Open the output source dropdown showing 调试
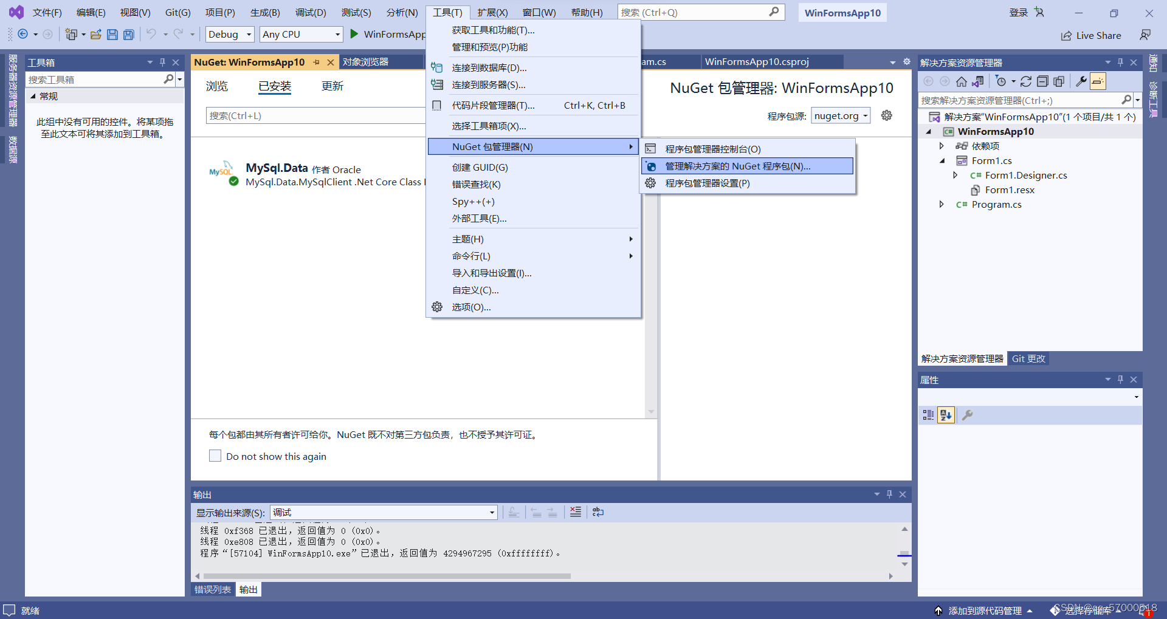This screenshot has height=619, width=1167. pos(384,512)
